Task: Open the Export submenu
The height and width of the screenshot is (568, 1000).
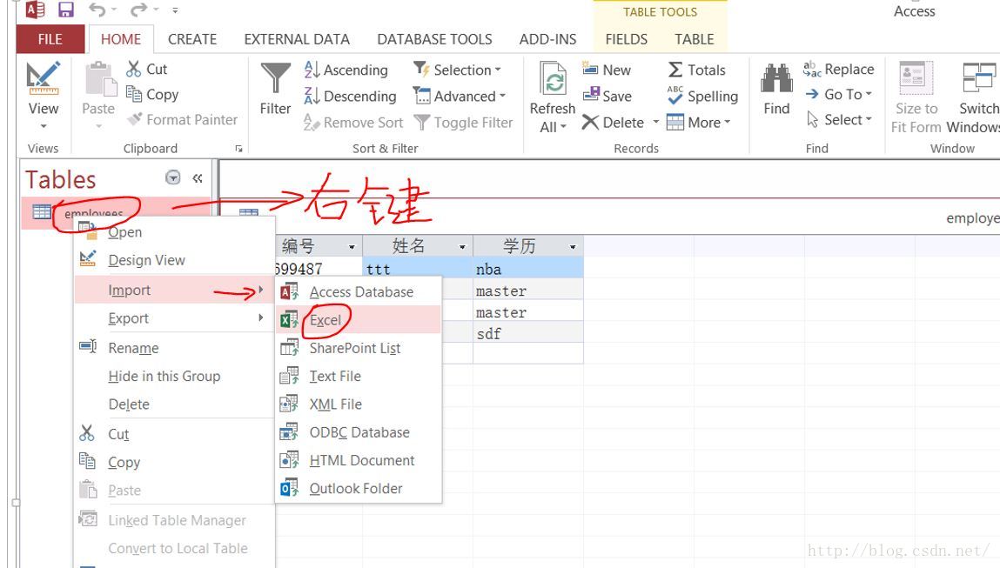Action: click(174, 318)
